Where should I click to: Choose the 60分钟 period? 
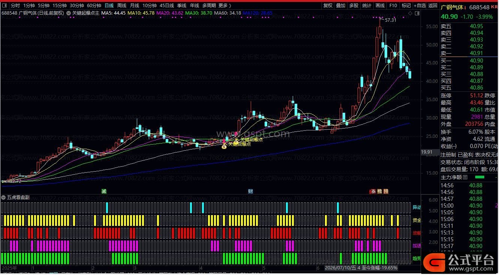click(x=94, y=6)
